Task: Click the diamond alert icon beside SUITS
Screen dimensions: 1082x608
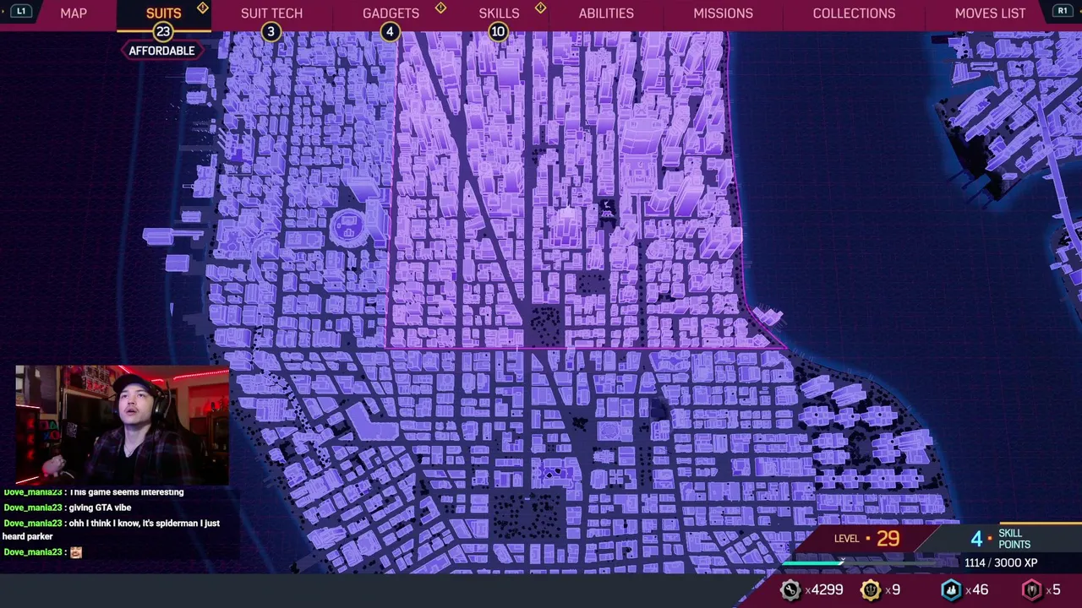Action: click(x=203, y=8)
